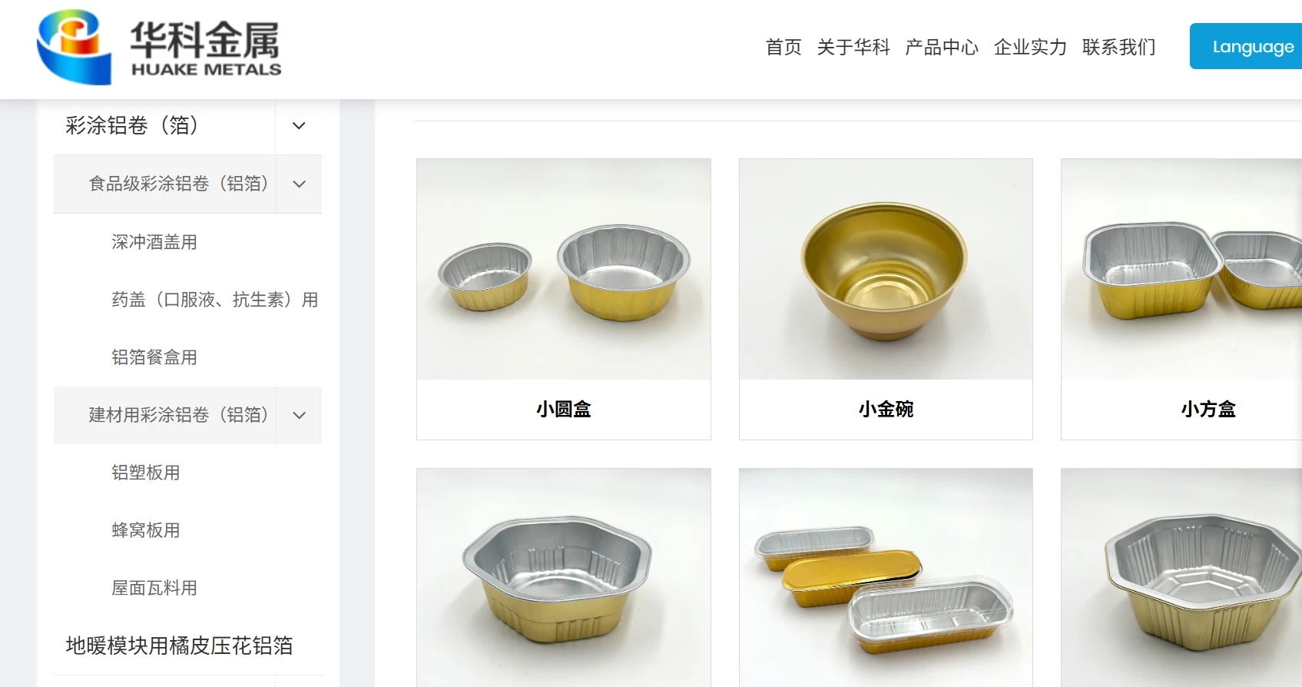The width and height of the screenshot is (1302, 687).
Task: Select 深冲酒盖用 in the sidebar
Action: (x=154, y=242)
